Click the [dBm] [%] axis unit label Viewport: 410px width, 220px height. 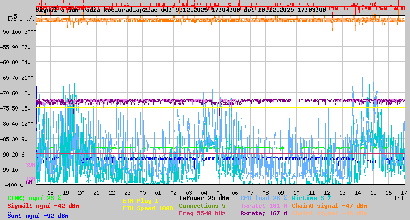[22, 18]
